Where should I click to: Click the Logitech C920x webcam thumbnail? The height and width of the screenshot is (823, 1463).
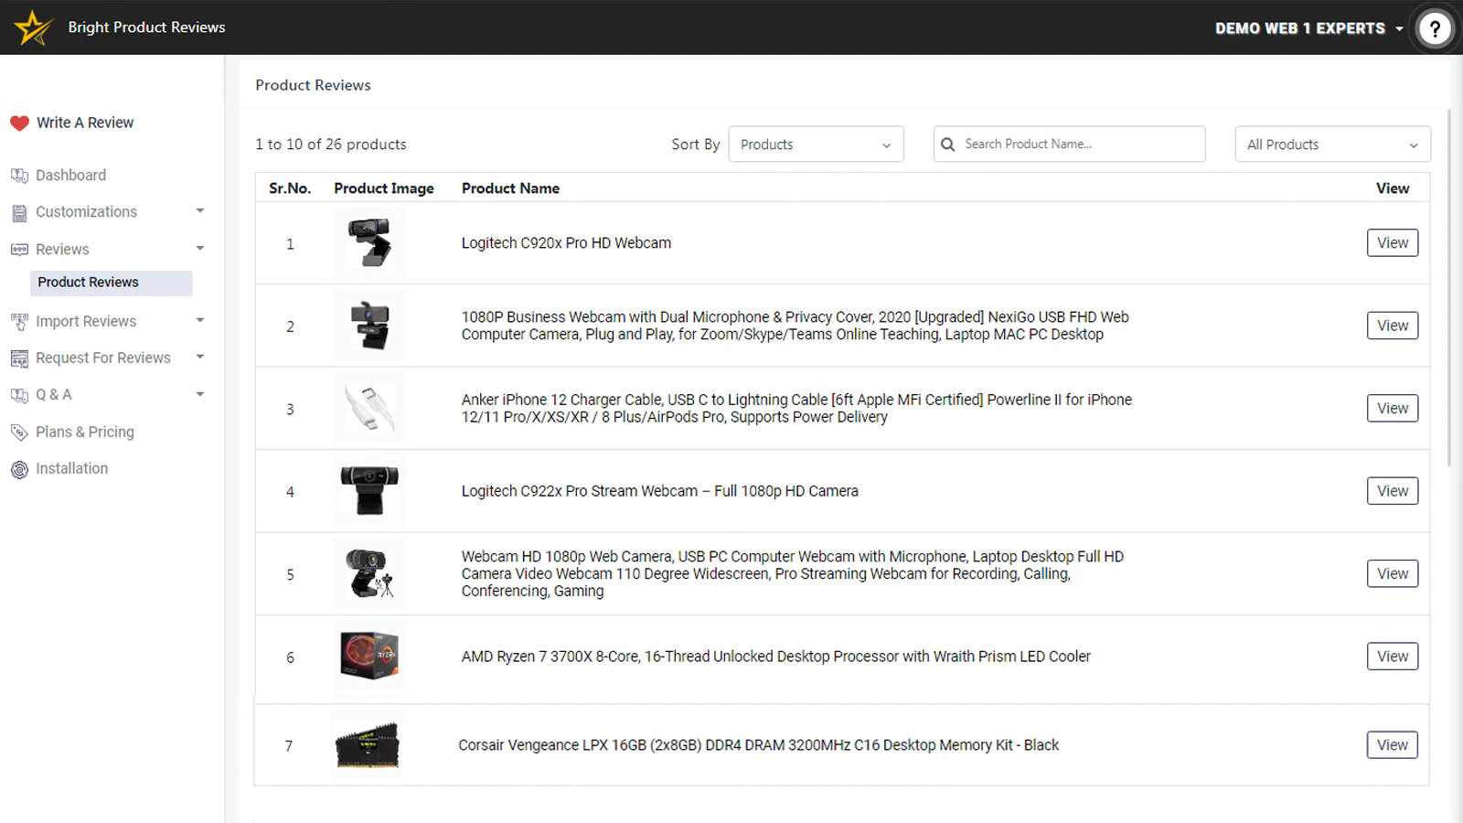369,243
